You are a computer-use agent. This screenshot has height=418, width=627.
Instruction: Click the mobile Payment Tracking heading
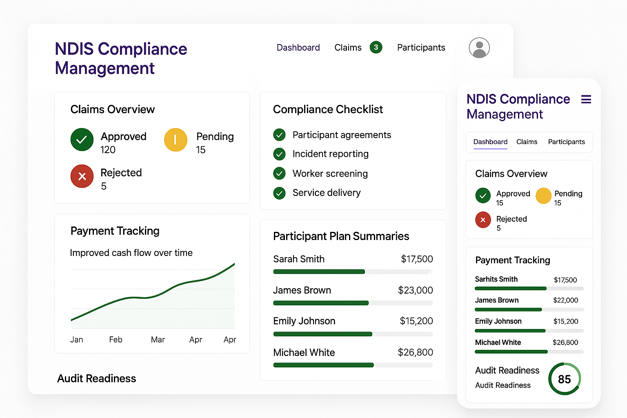513,260
